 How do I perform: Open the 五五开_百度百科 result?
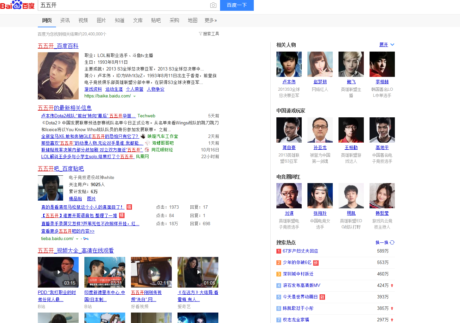(58, 46)
